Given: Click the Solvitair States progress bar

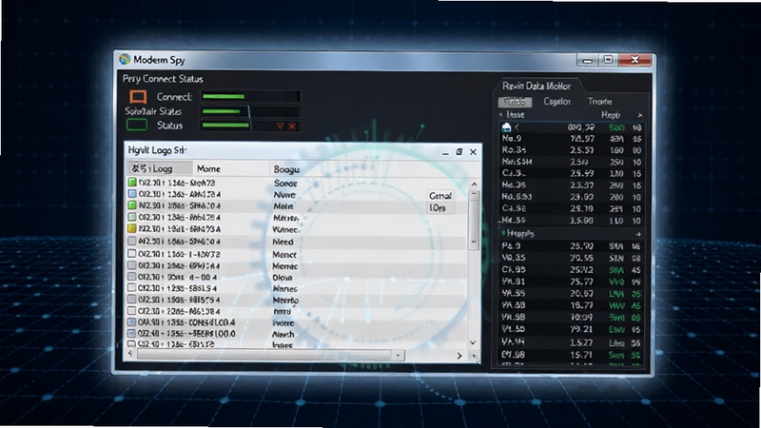Looking at the screenshot, I should click(250, 111).
